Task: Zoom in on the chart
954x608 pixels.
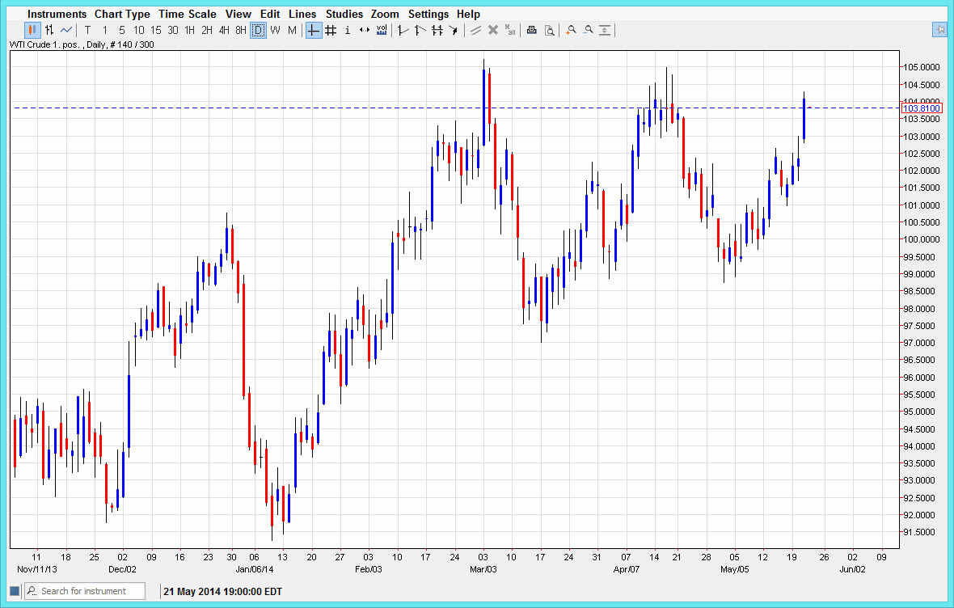Action: tap(571, 29)
